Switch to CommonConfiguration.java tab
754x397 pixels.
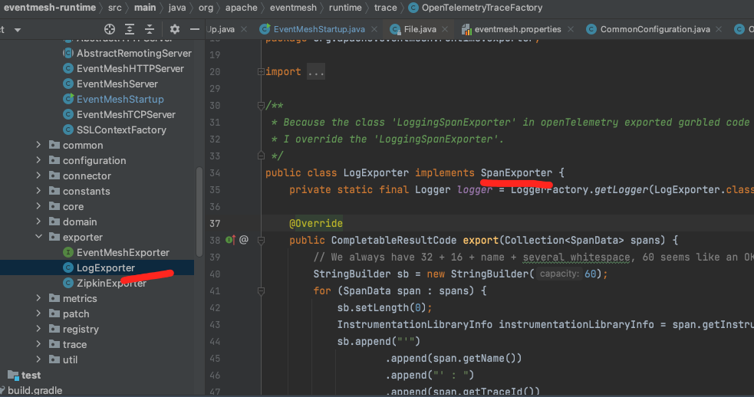655,29
